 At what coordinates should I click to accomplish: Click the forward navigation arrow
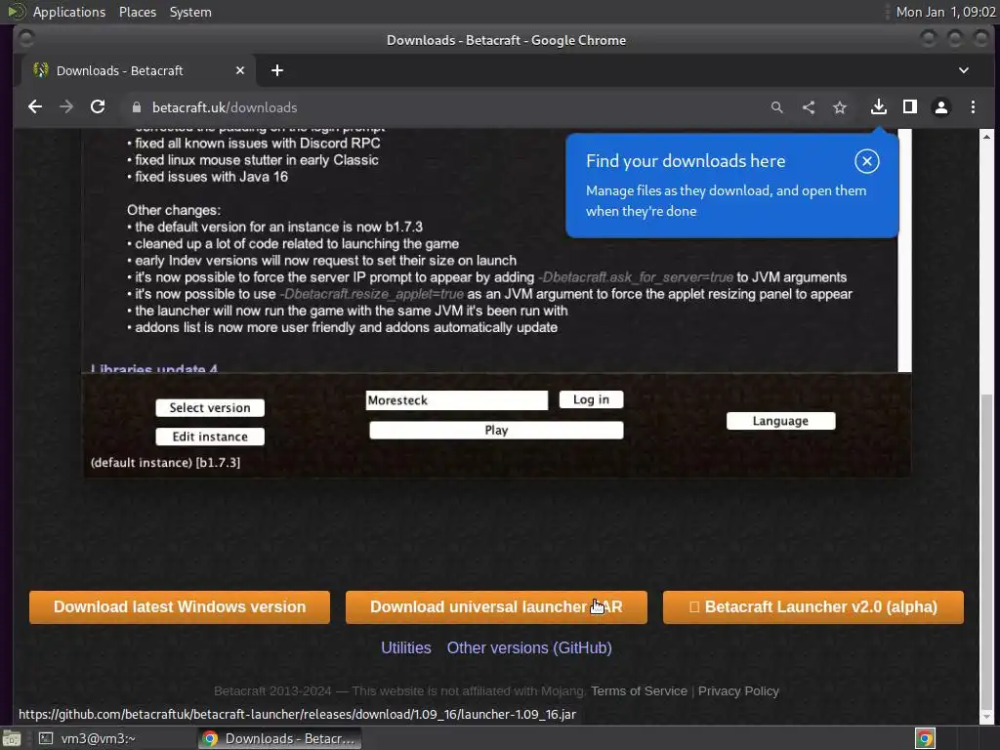[66, 107]
